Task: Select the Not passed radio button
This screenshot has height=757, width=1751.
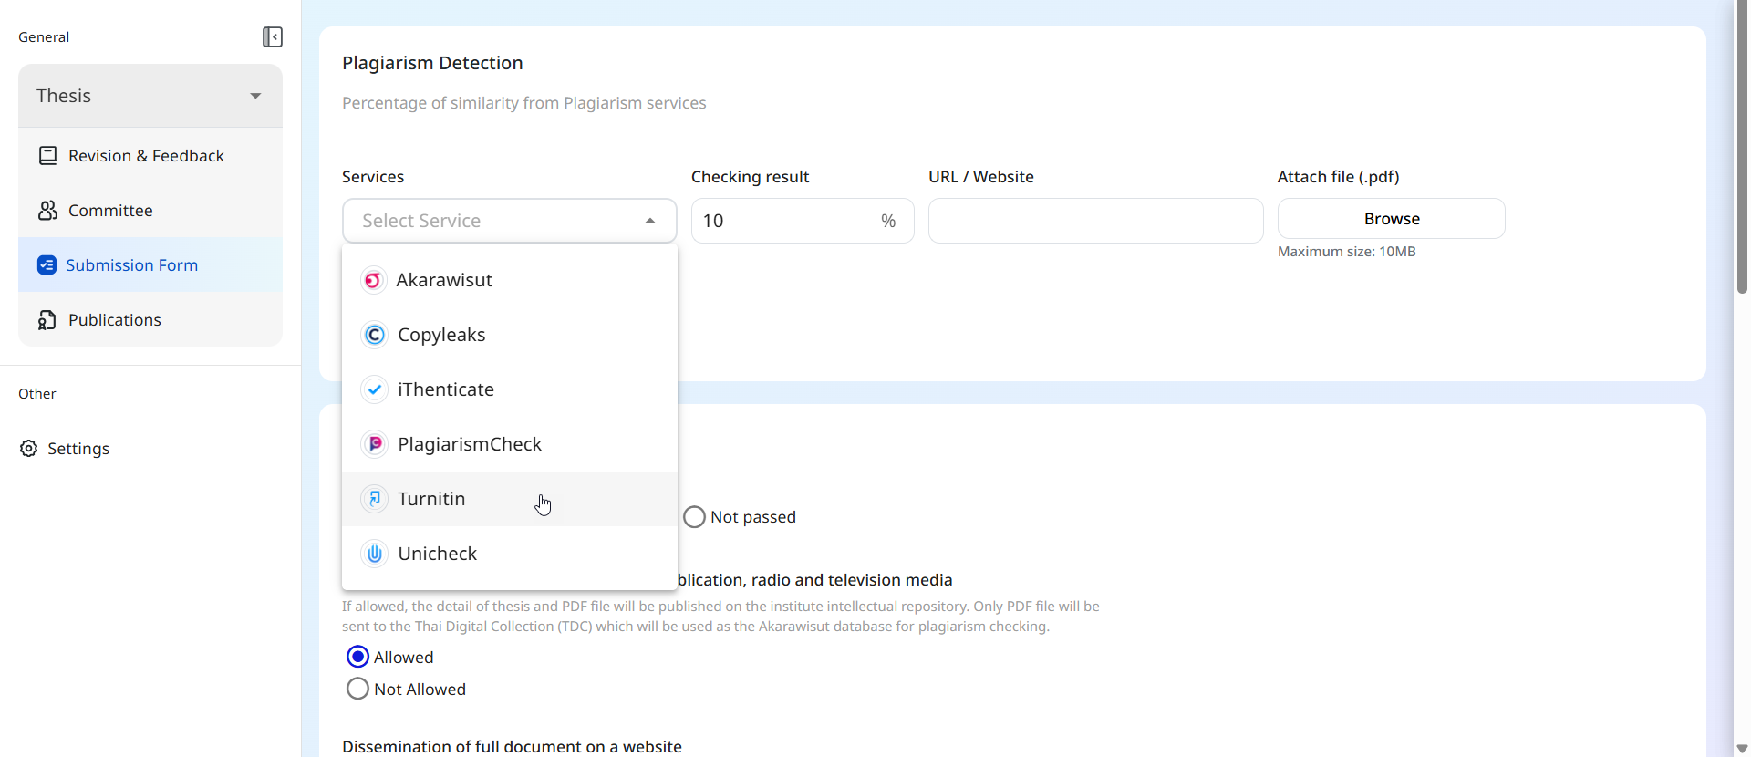Action: (695, 517)
